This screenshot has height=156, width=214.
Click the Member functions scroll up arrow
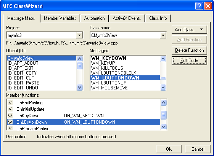[x=163, y=102]
